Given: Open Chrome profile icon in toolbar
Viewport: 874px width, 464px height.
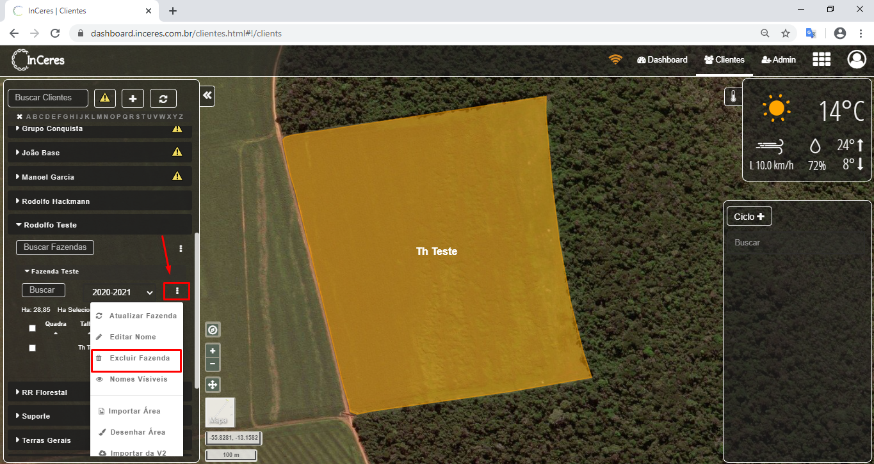Looking at the screenshot, I should point(840,33).
